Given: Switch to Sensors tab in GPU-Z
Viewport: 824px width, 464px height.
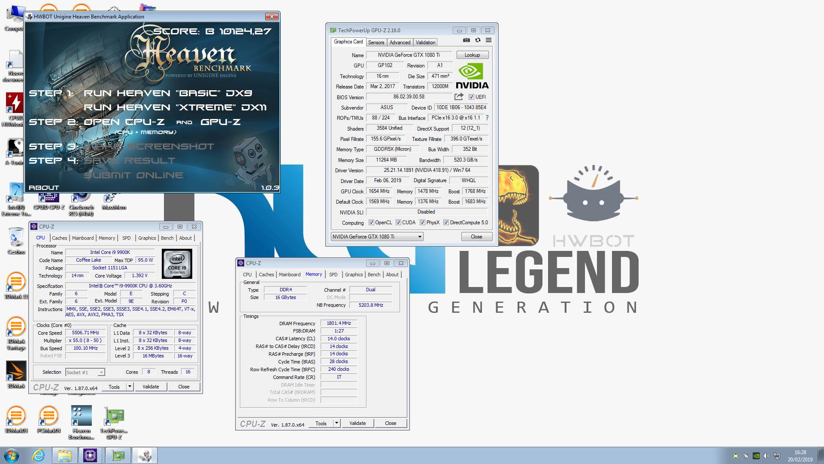Looking at the screenshot, I should click(376, 43).
